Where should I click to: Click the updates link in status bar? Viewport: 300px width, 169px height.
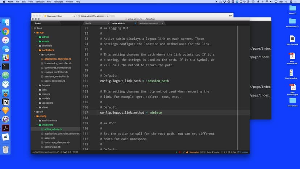coord(244,152)
